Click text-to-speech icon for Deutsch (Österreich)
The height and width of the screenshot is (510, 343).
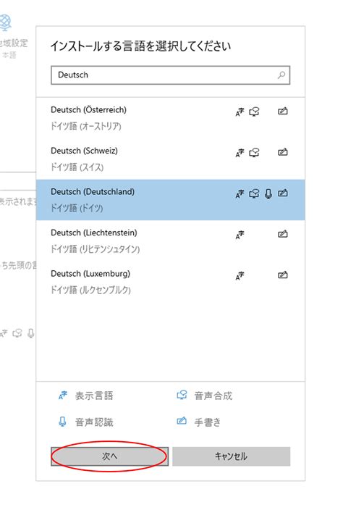254,112
